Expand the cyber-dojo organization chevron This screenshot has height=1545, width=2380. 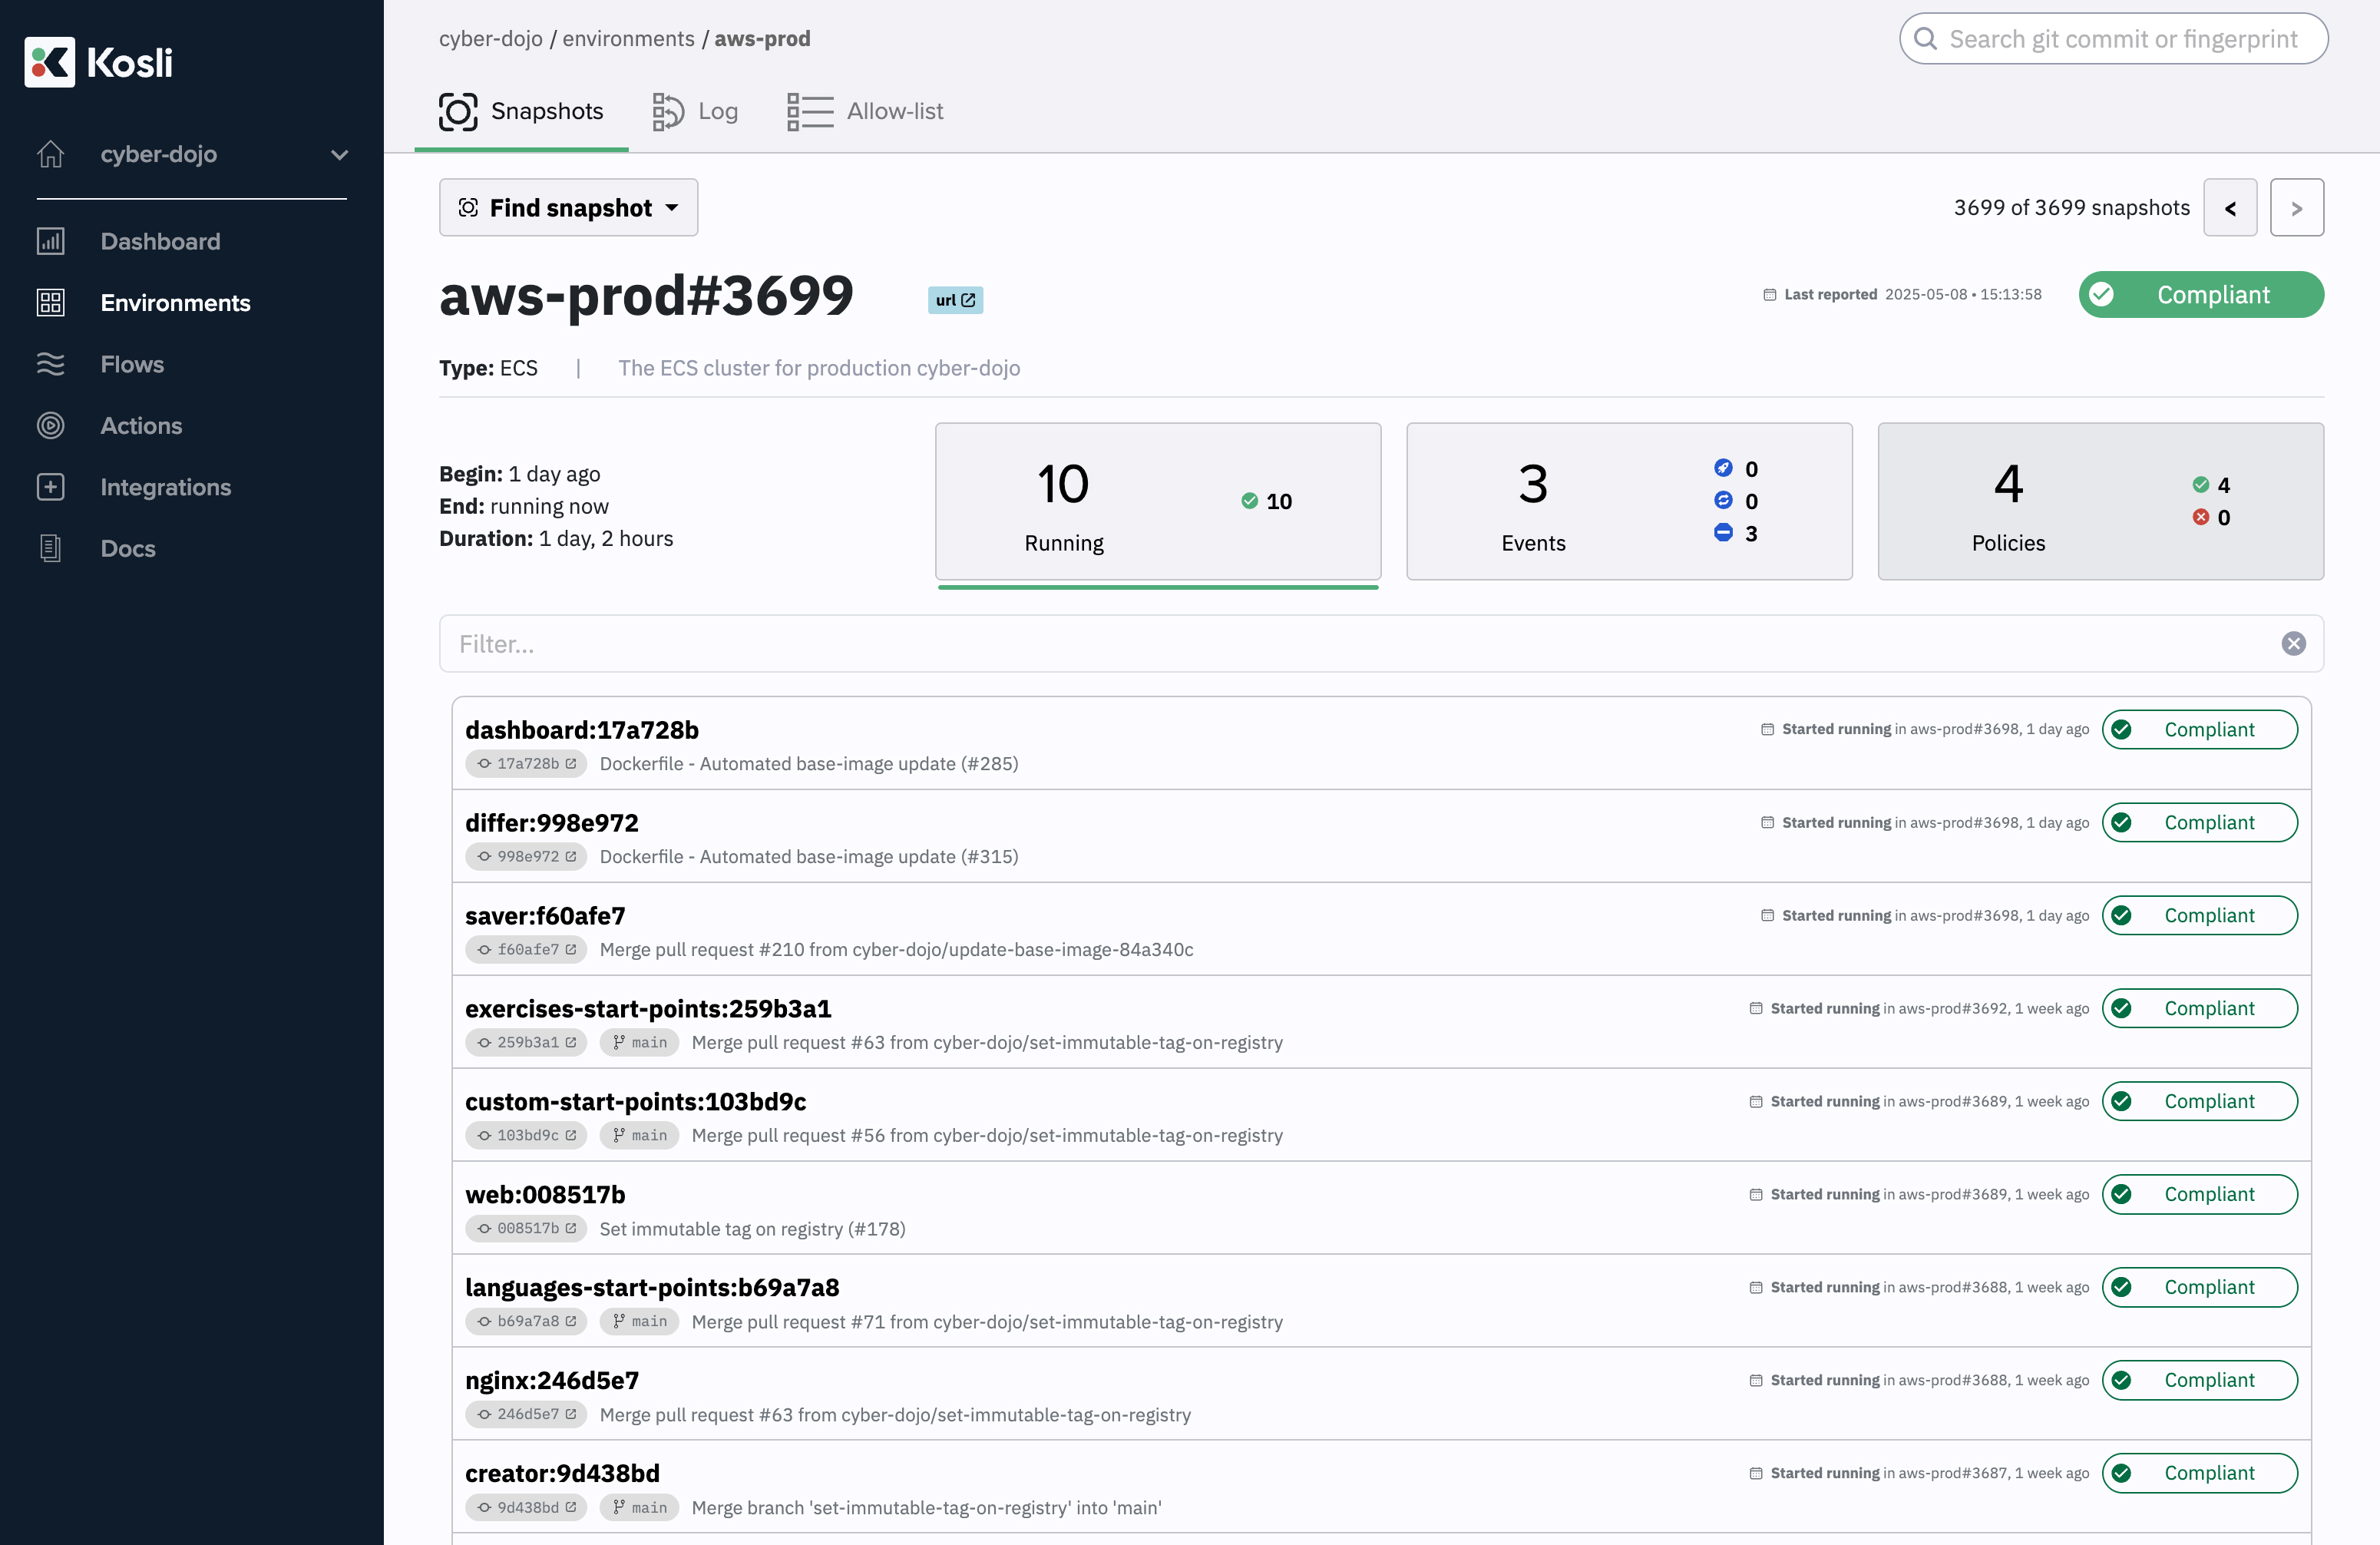(x=340, y=155)
